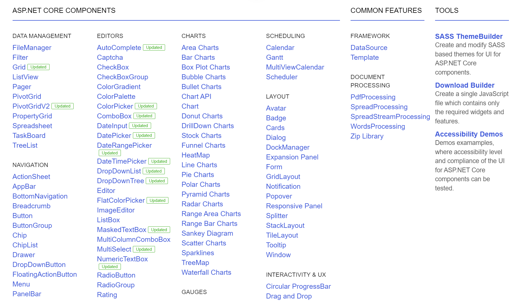
Task: Select the MultiViewCalendar component
Action: (295, 67)
